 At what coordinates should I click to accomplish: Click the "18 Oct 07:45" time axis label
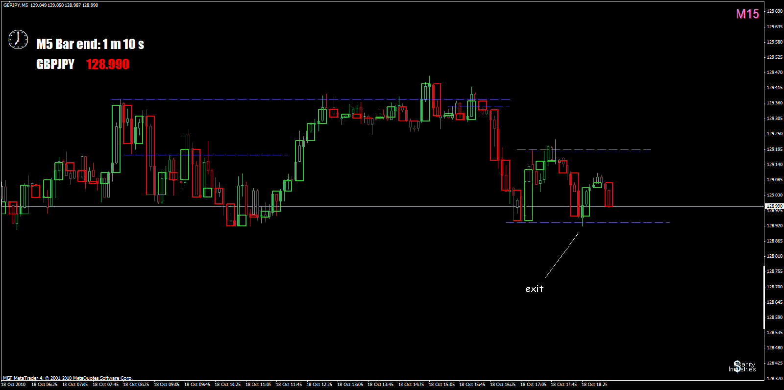pos(105,385)
